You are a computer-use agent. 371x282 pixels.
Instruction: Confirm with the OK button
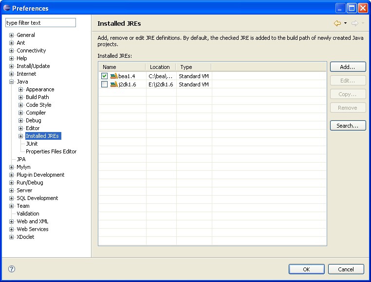[306, 269]
